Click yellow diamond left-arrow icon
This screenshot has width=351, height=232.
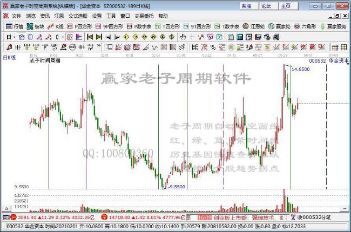(x=126, y=37)
